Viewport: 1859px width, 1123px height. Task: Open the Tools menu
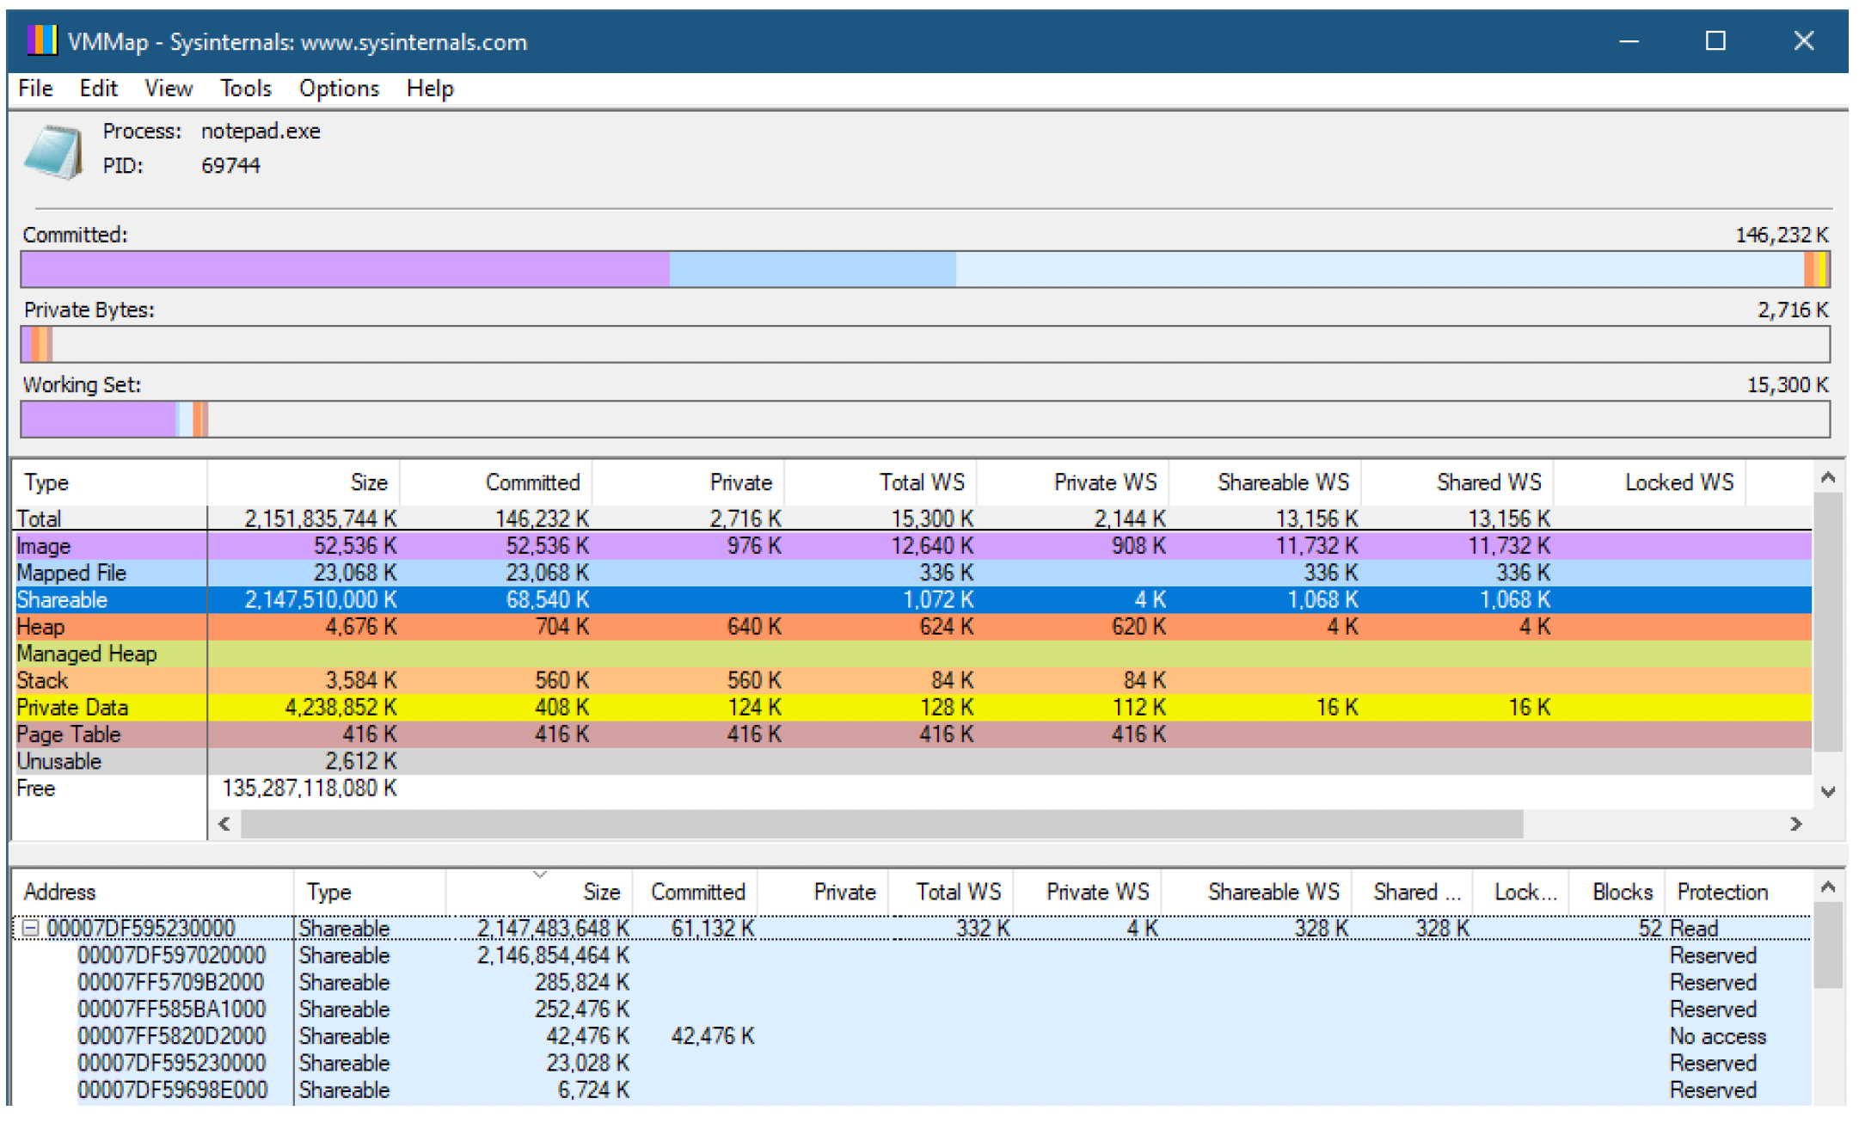(x=246, y=89)
